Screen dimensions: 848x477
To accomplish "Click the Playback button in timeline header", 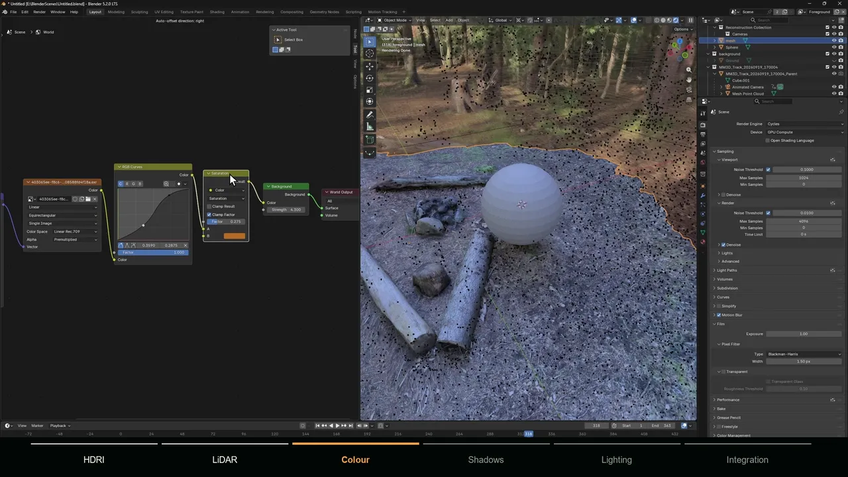I will 58,425.
